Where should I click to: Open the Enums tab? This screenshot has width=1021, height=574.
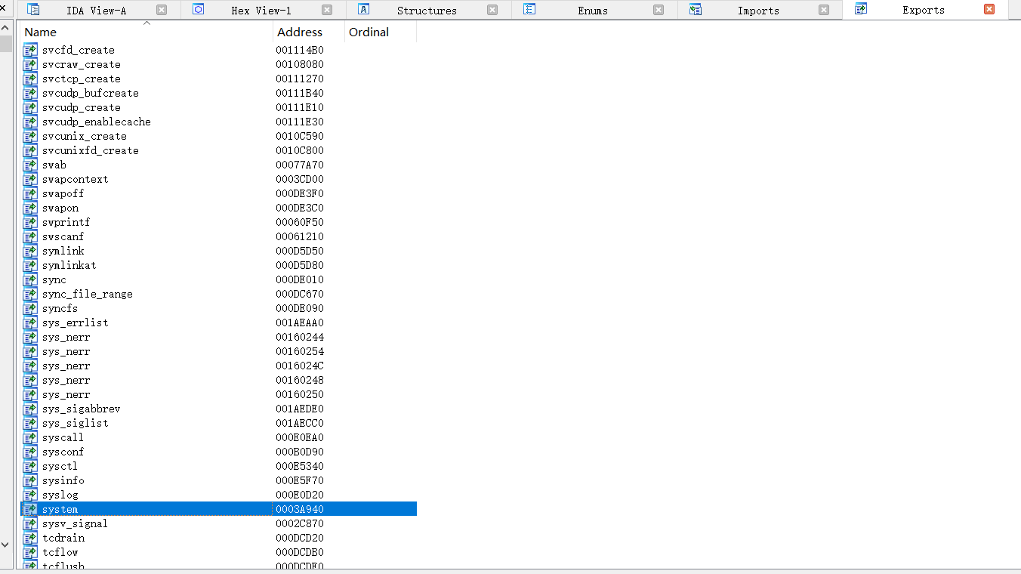pos(593,11)
